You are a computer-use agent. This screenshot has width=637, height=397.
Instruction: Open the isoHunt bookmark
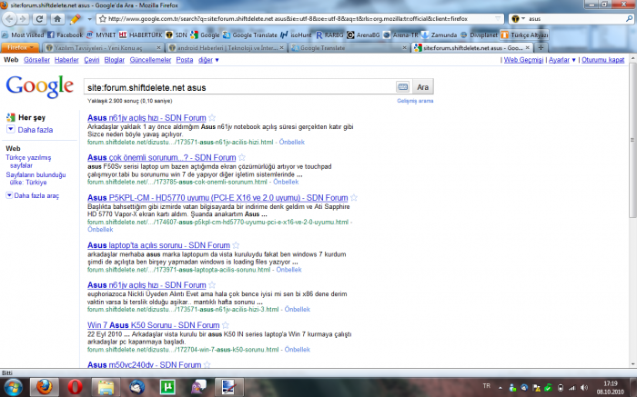click(296, 35)
